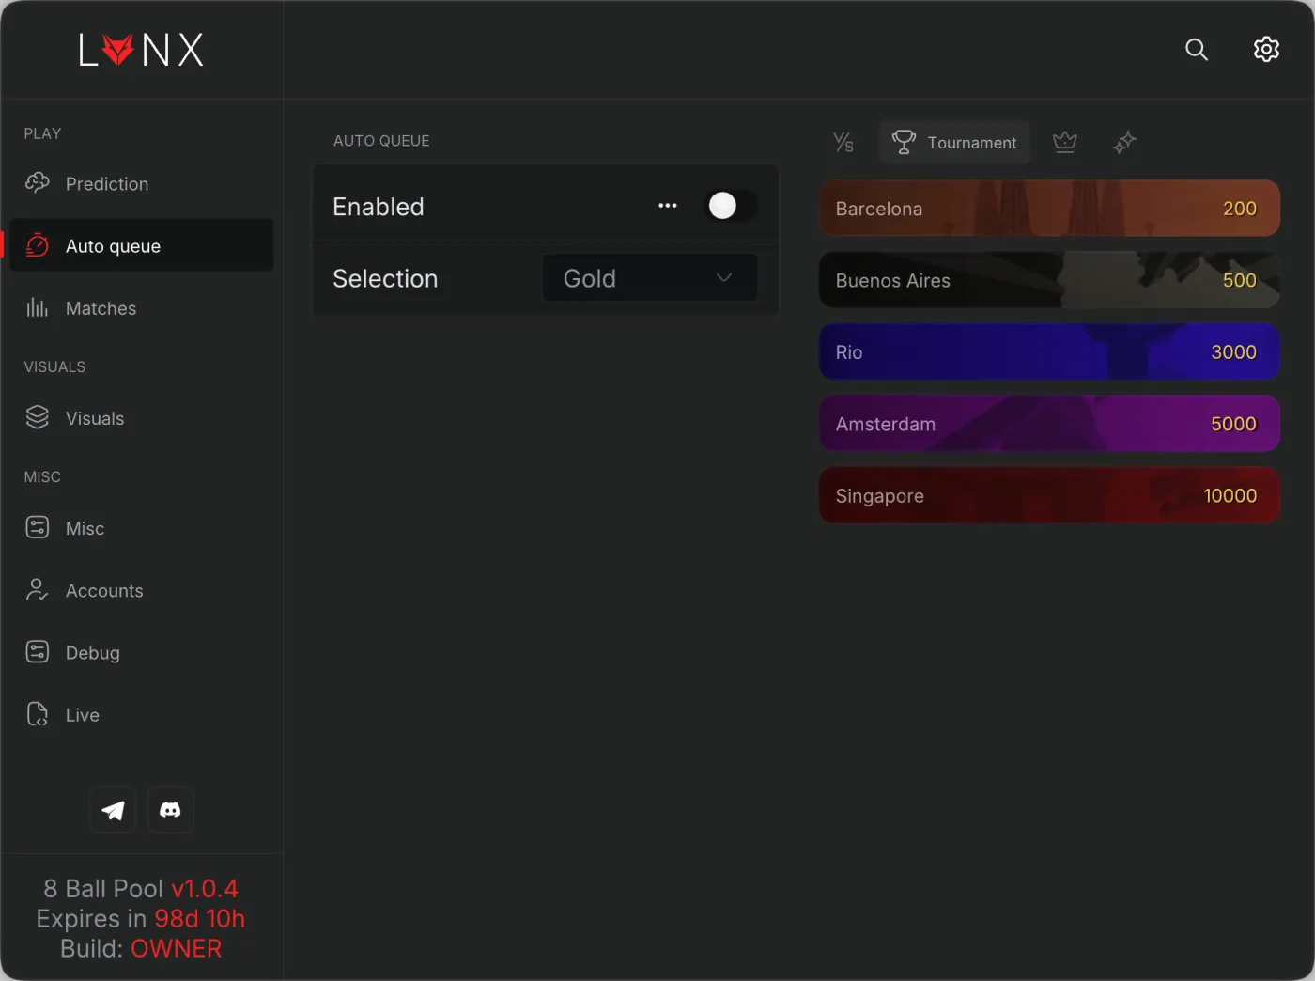
Task: Click the Auto queue stopwatch icon
Action: (x=38, y=245)
